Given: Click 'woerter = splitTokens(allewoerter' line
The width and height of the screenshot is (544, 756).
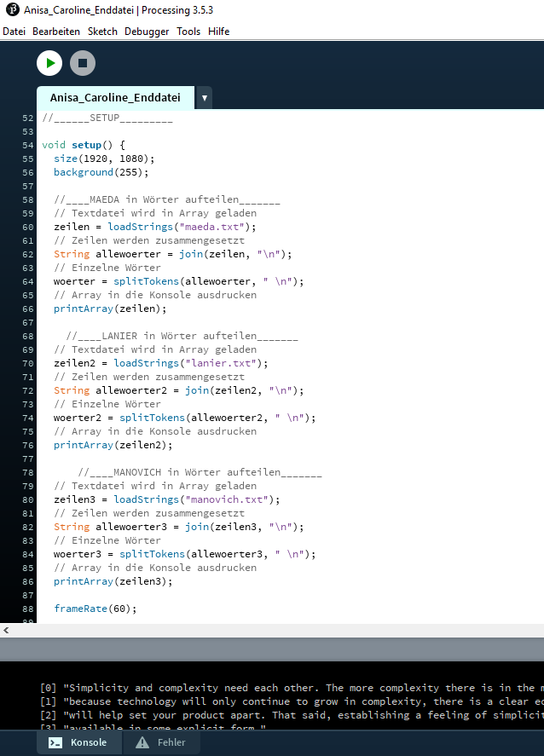Looking at the screenshot, I should point(179,281).
